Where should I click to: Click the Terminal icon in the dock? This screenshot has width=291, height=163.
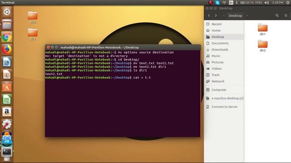(x=7, y=152)
